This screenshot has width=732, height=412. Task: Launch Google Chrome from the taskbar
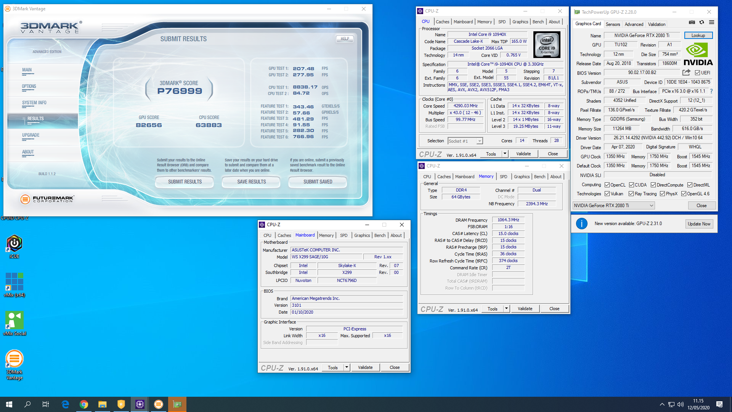84,404
